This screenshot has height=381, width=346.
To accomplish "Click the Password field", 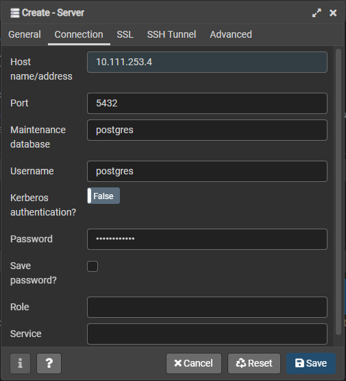I will pos(207,239).
